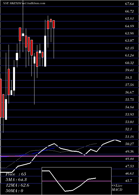This screenshot has width=139, height=195.
Task: Click the 56.67 price axis label
Action: pyautogui.click(x=130, y=92)
